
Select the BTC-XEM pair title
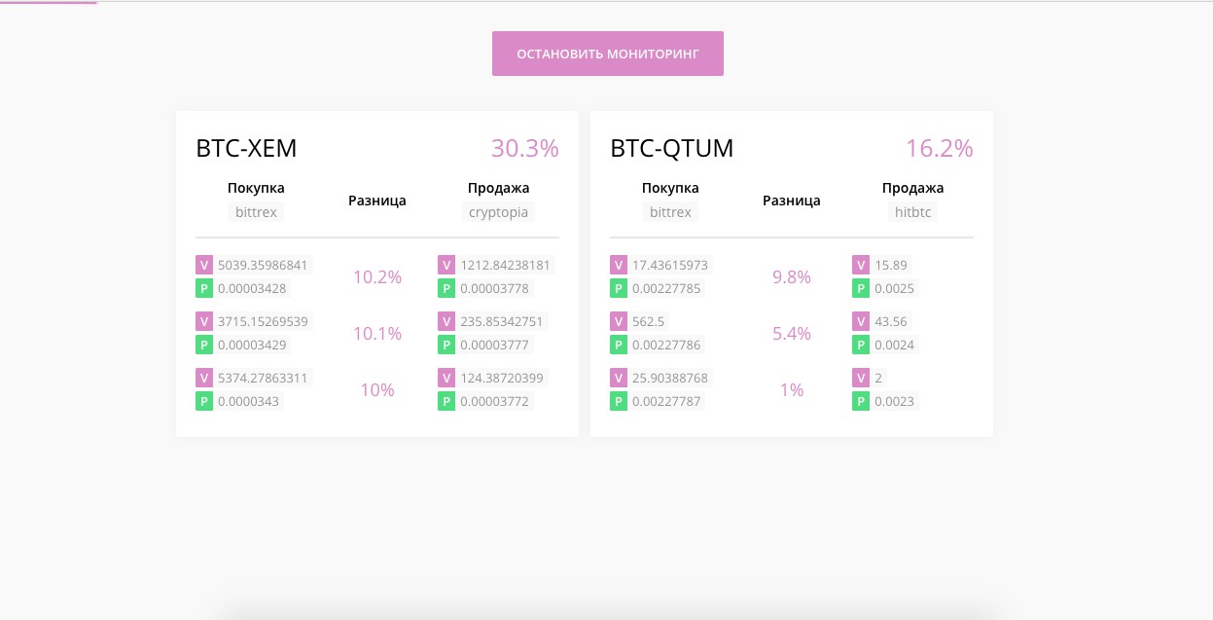tap(246, 149)
